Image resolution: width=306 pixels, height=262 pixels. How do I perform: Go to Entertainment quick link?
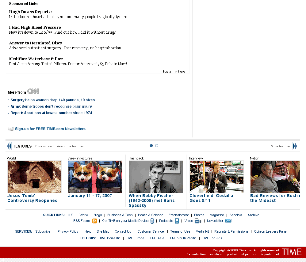[178, 215]
